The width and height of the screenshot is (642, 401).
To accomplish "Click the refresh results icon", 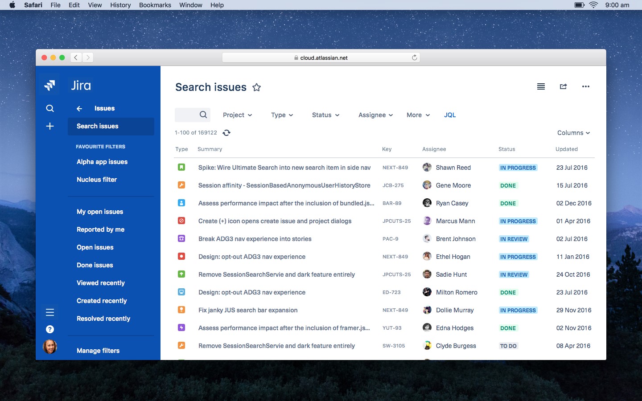I will coord(226,133).
